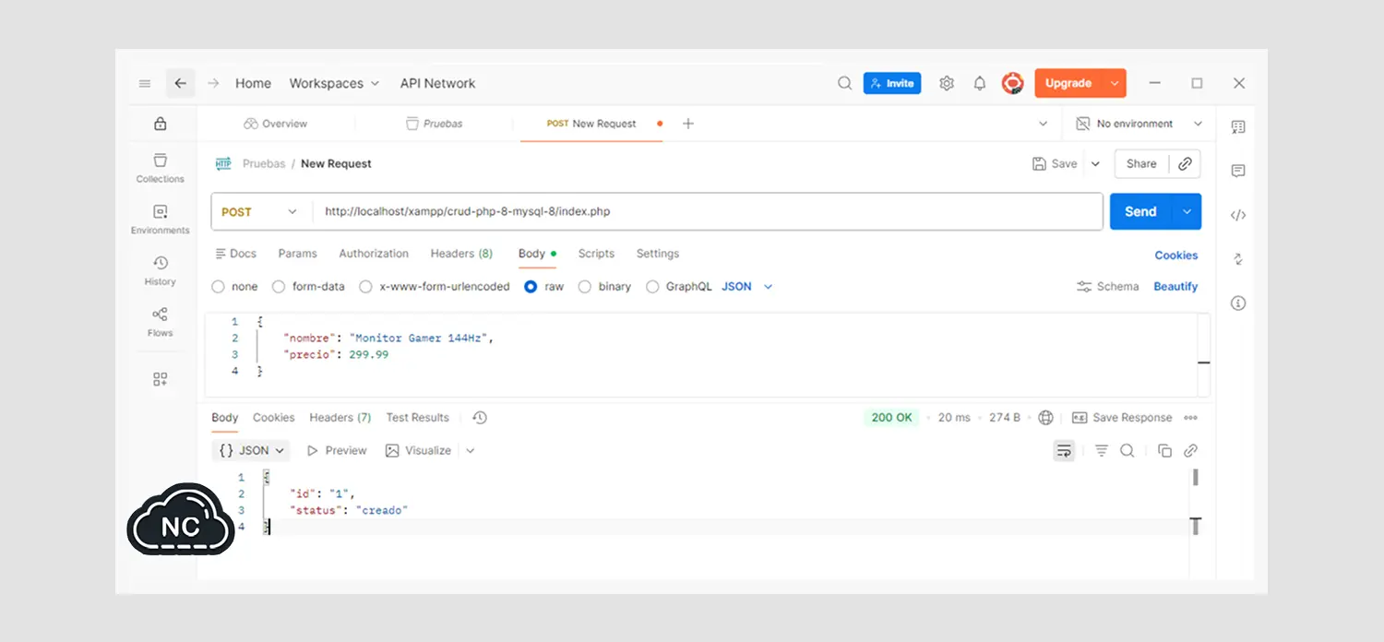Expand the Visualize options chevron

tap(471, 450)
